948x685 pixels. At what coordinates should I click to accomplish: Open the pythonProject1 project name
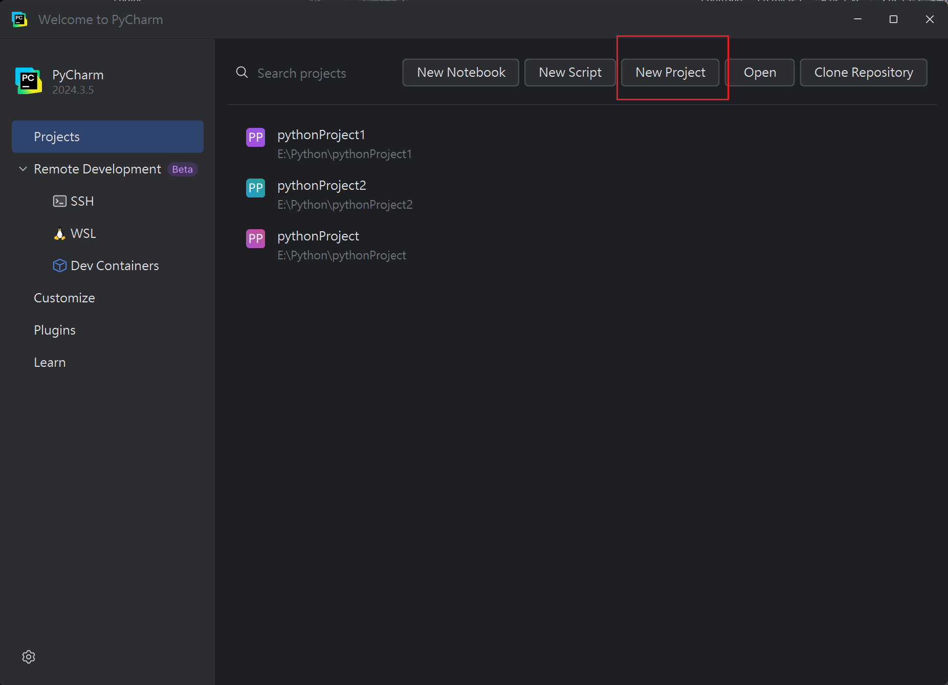tap(321, 135)
